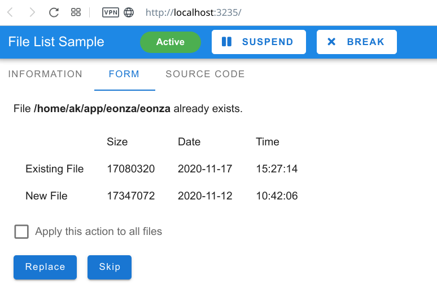Click the green Active status badge
Screen dimensions: 437x302
[x=171, y=42]
